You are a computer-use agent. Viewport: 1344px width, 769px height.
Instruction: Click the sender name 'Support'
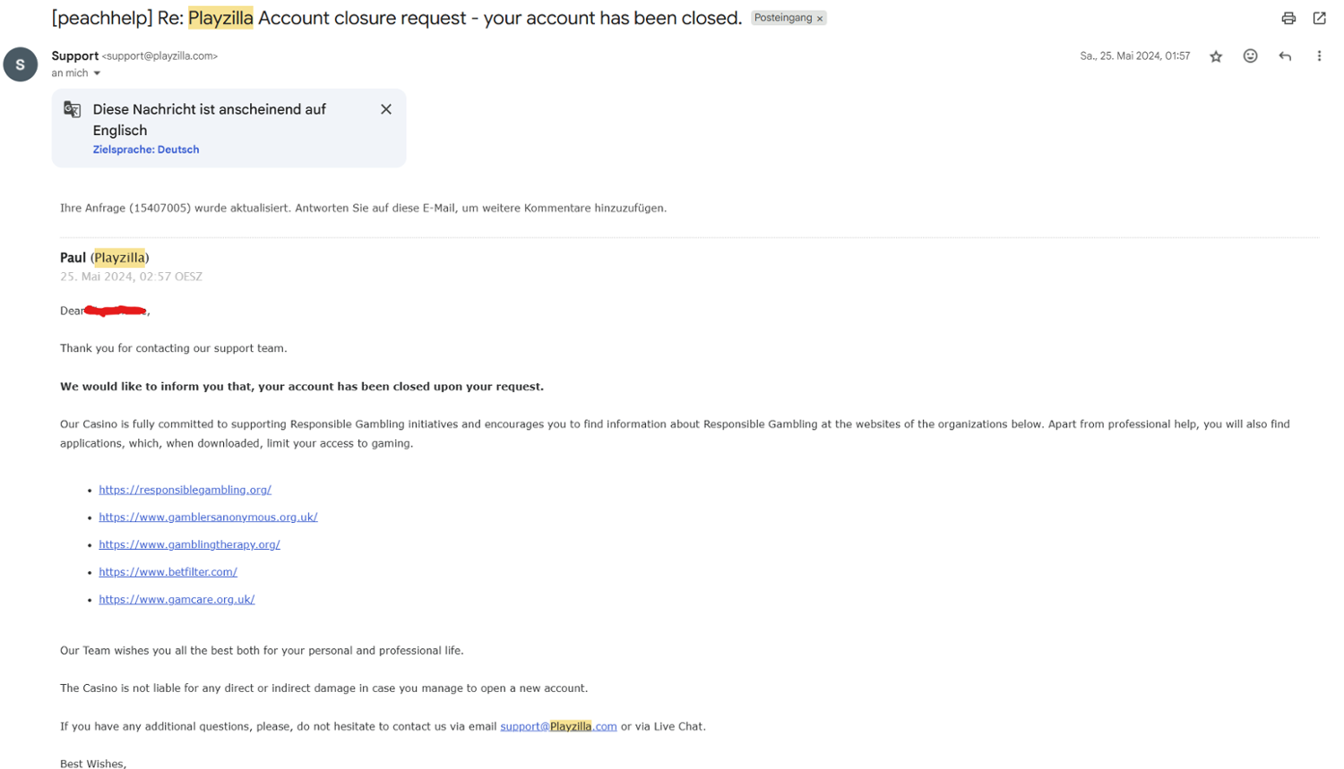pos(74,56)
